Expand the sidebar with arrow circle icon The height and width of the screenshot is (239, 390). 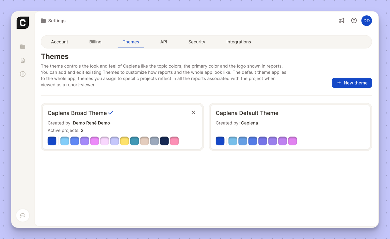pyautogui.click(x=23, y=74)
